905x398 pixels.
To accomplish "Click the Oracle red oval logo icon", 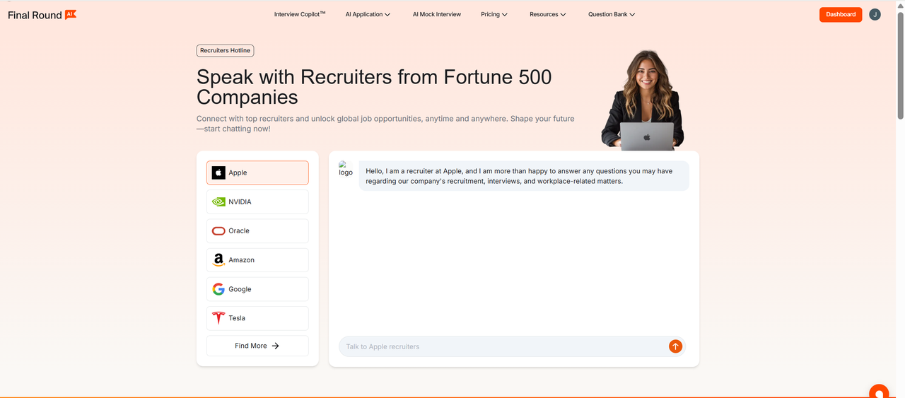I will pyautogui.click(x=218, y=231).
